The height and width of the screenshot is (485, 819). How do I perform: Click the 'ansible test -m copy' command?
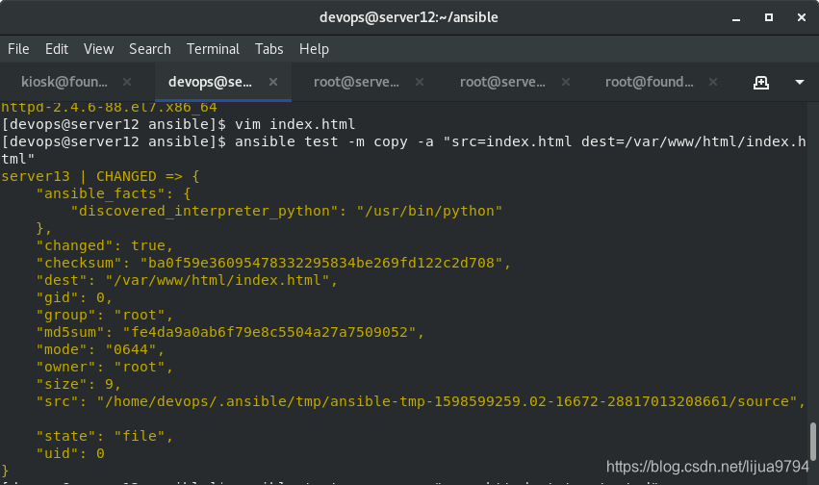coord(403,150)
